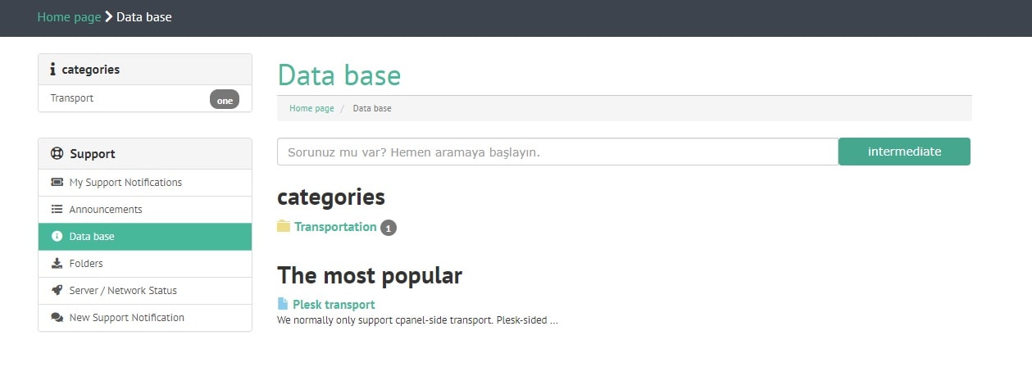Select Folders in the Support sidebar
Viewport: 1032px width, 367px height.
click(145, 263)
